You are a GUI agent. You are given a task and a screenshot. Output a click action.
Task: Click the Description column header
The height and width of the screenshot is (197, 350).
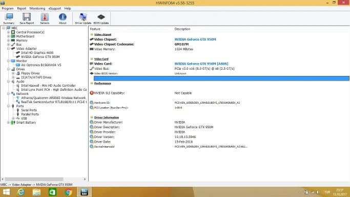(x=182, y=29)
